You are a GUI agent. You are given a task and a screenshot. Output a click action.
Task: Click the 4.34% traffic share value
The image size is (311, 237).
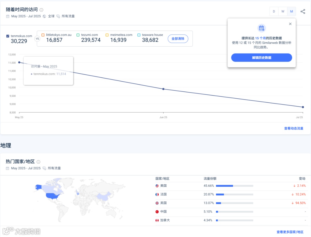tap(208, 220)
